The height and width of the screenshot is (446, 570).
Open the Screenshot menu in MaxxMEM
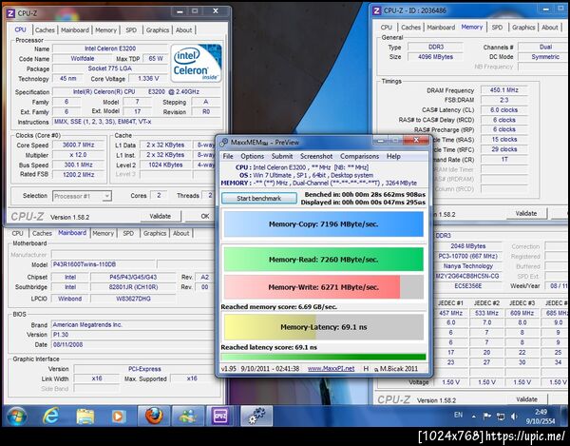[316, 156]
